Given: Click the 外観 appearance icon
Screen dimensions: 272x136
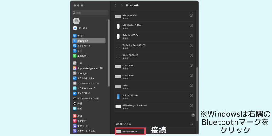Looking at the screenshot, I should coord(75,104).
